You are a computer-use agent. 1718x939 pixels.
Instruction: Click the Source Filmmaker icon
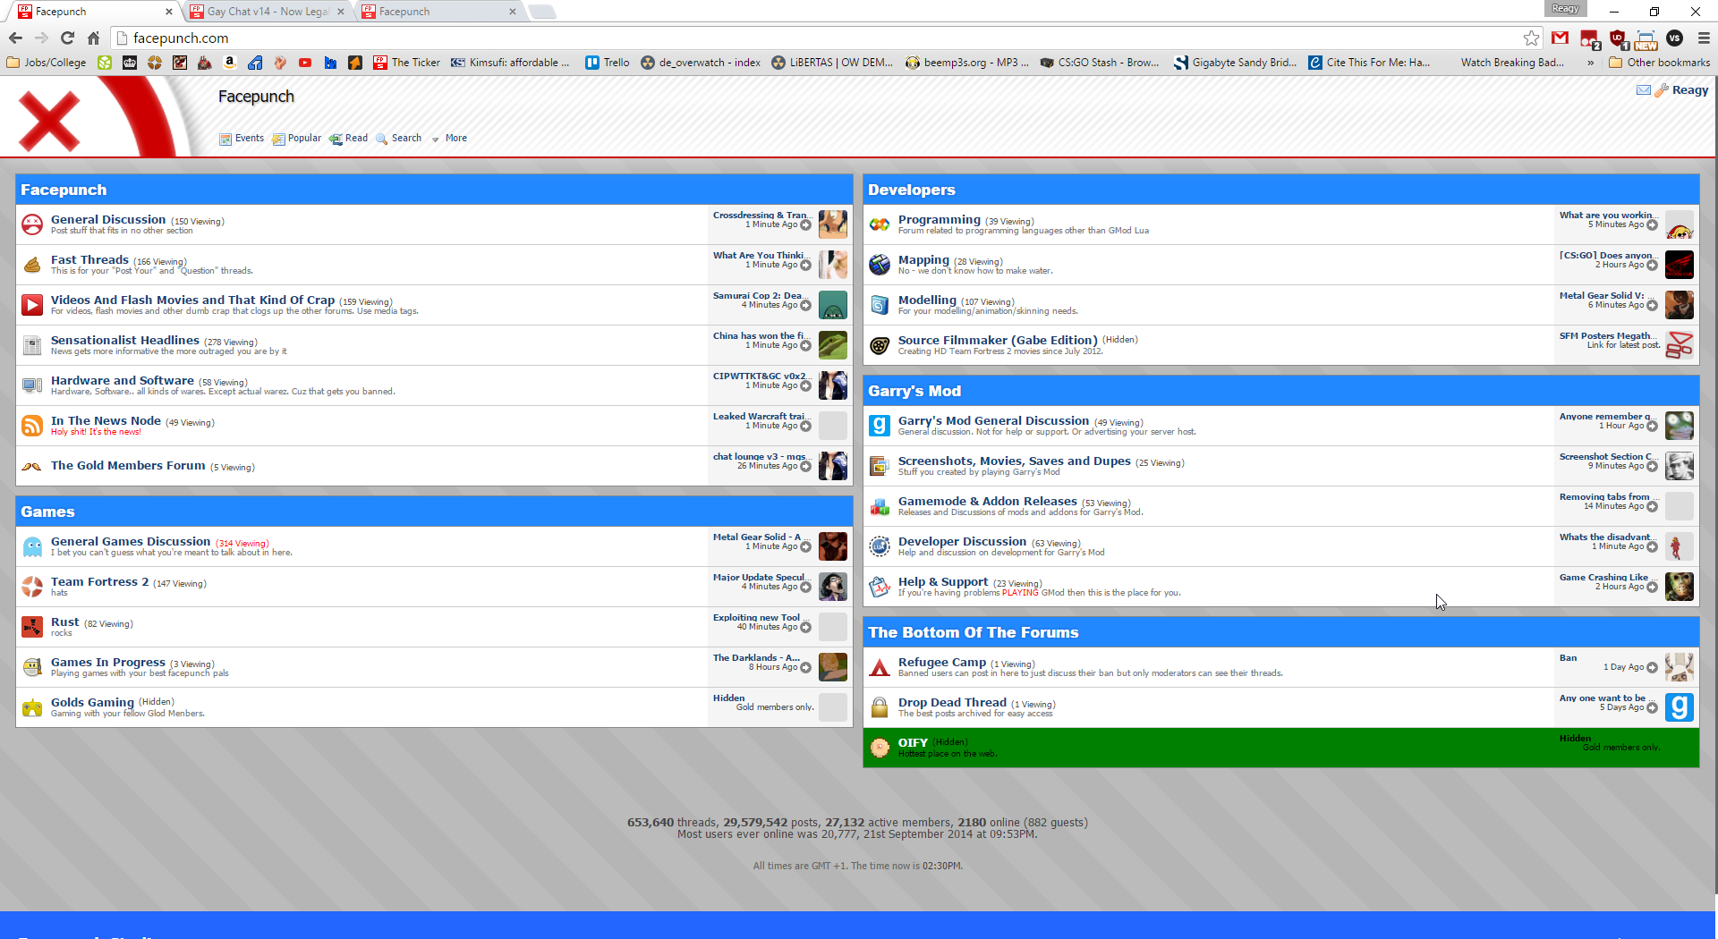pyautogui.click(x=880, y=345)
